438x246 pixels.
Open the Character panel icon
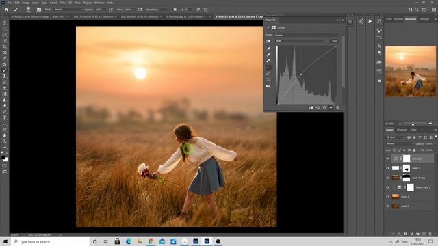pyautogui.click(x=379, y=46)
